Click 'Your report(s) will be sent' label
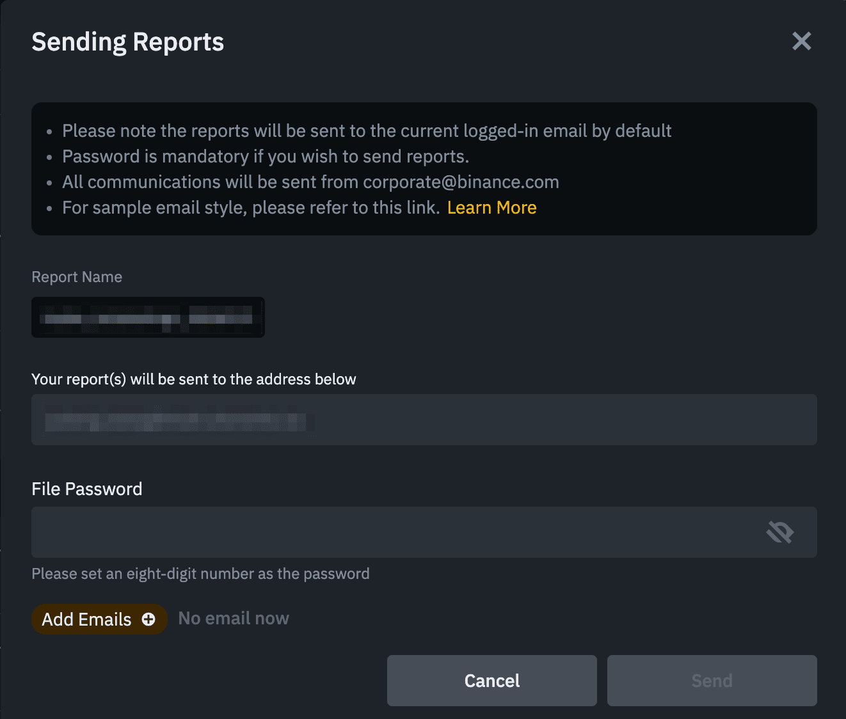The height and width of the screenshot is (719, 846). [193, 379]
